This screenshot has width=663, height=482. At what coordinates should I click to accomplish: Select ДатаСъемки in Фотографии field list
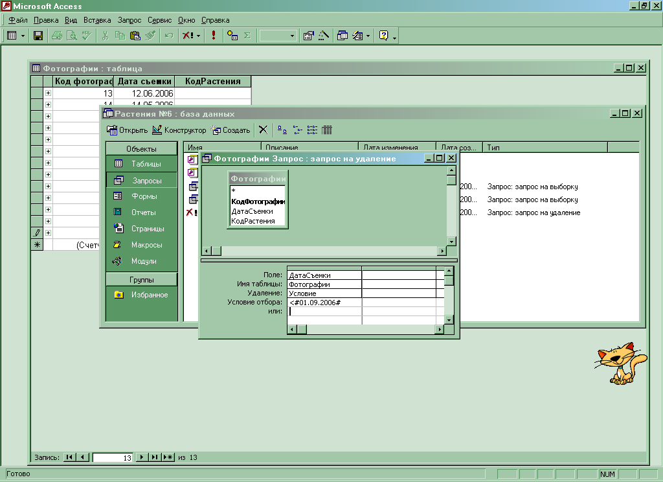(253, 211)
